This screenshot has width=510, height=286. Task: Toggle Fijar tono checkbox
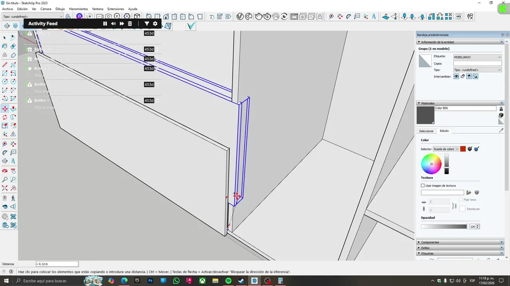(x=461, y=200)
